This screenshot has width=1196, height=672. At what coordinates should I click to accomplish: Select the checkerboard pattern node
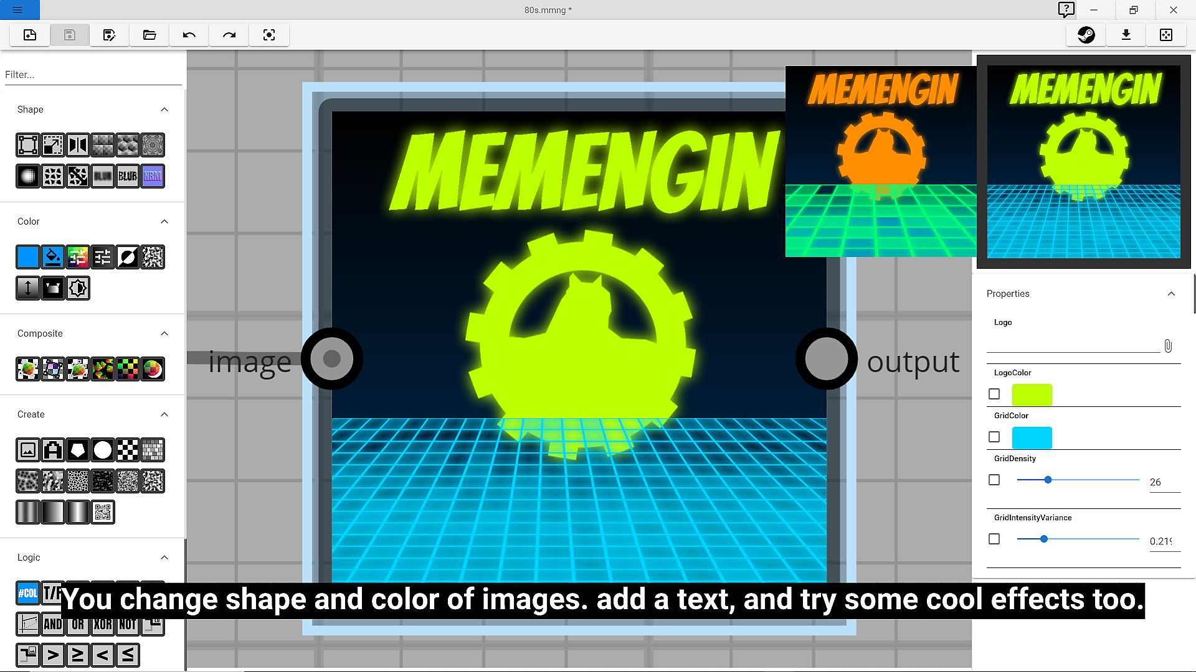[128, 450]
